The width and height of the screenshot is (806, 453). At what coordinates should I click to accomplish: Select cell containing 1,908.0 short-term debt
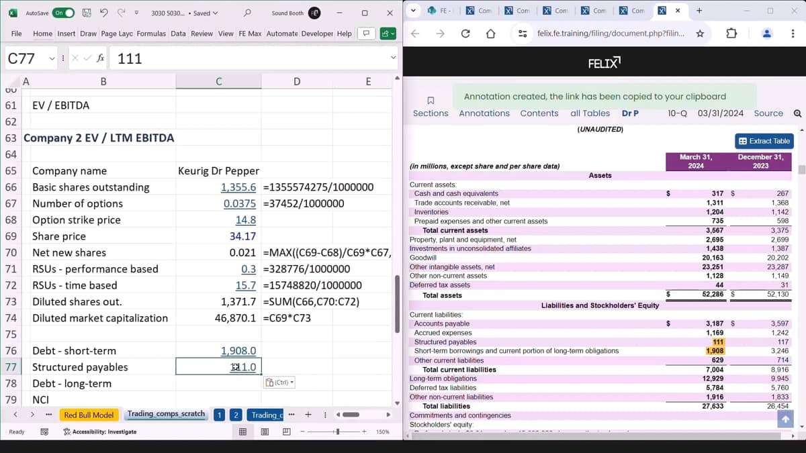218,350
